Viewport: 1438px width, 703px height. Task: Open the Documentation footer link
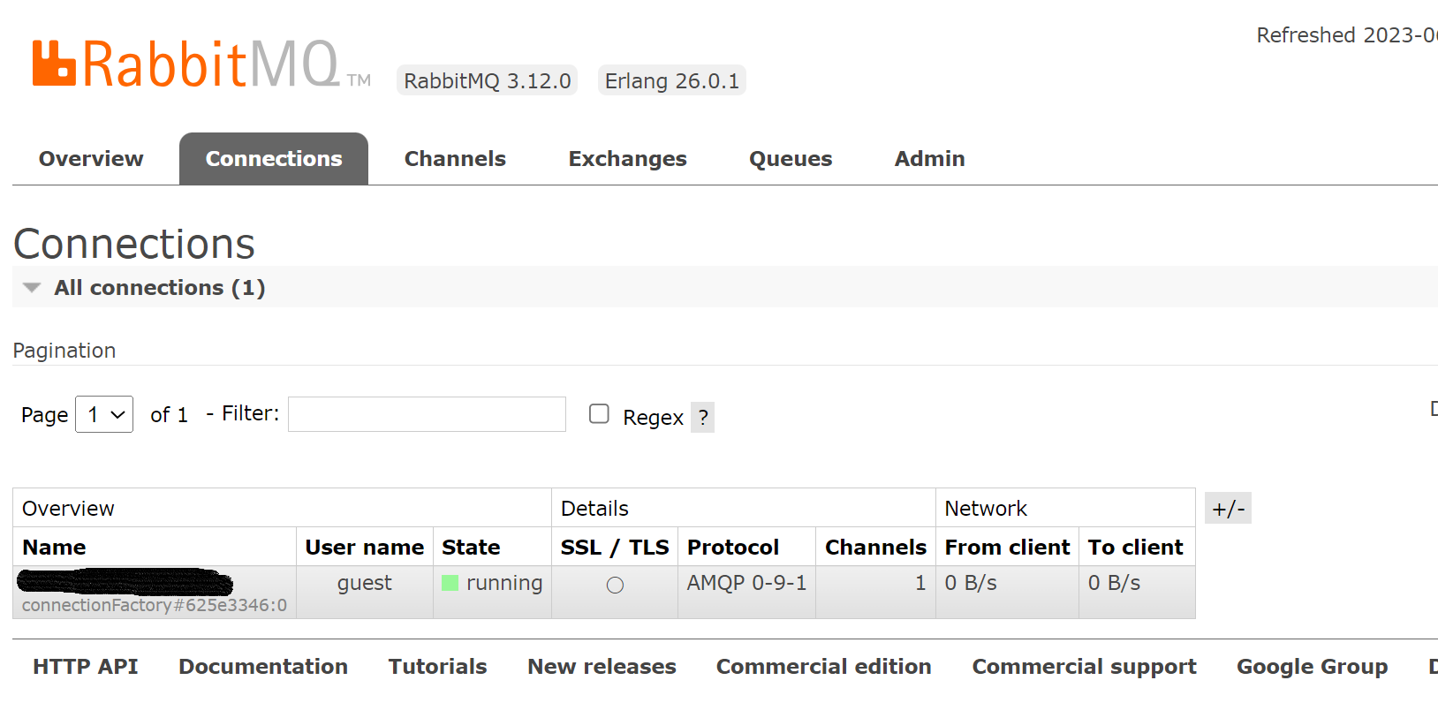(x=263, y=667)
